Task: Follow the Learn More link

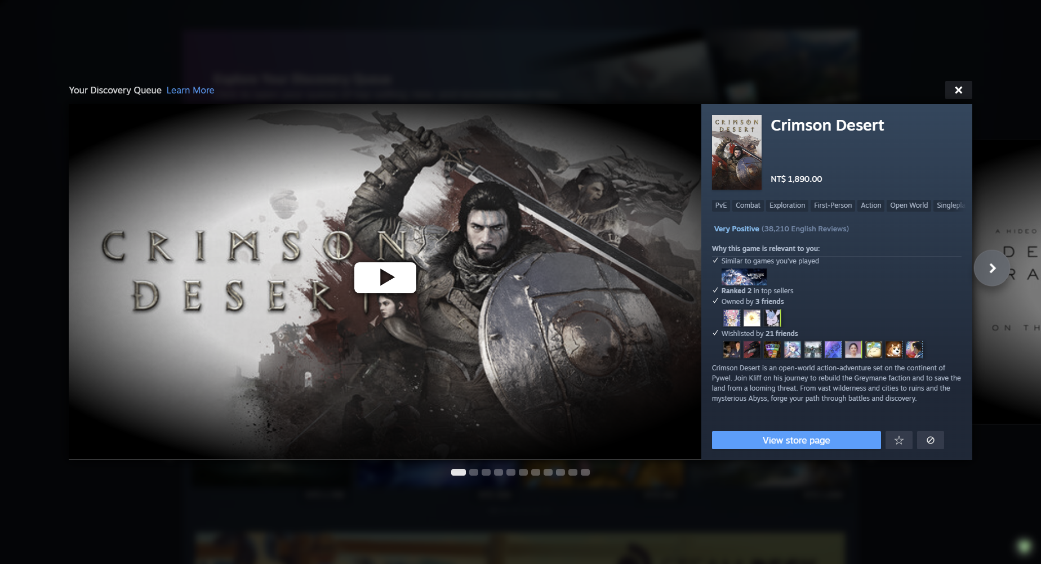Action: coord(190,90)
